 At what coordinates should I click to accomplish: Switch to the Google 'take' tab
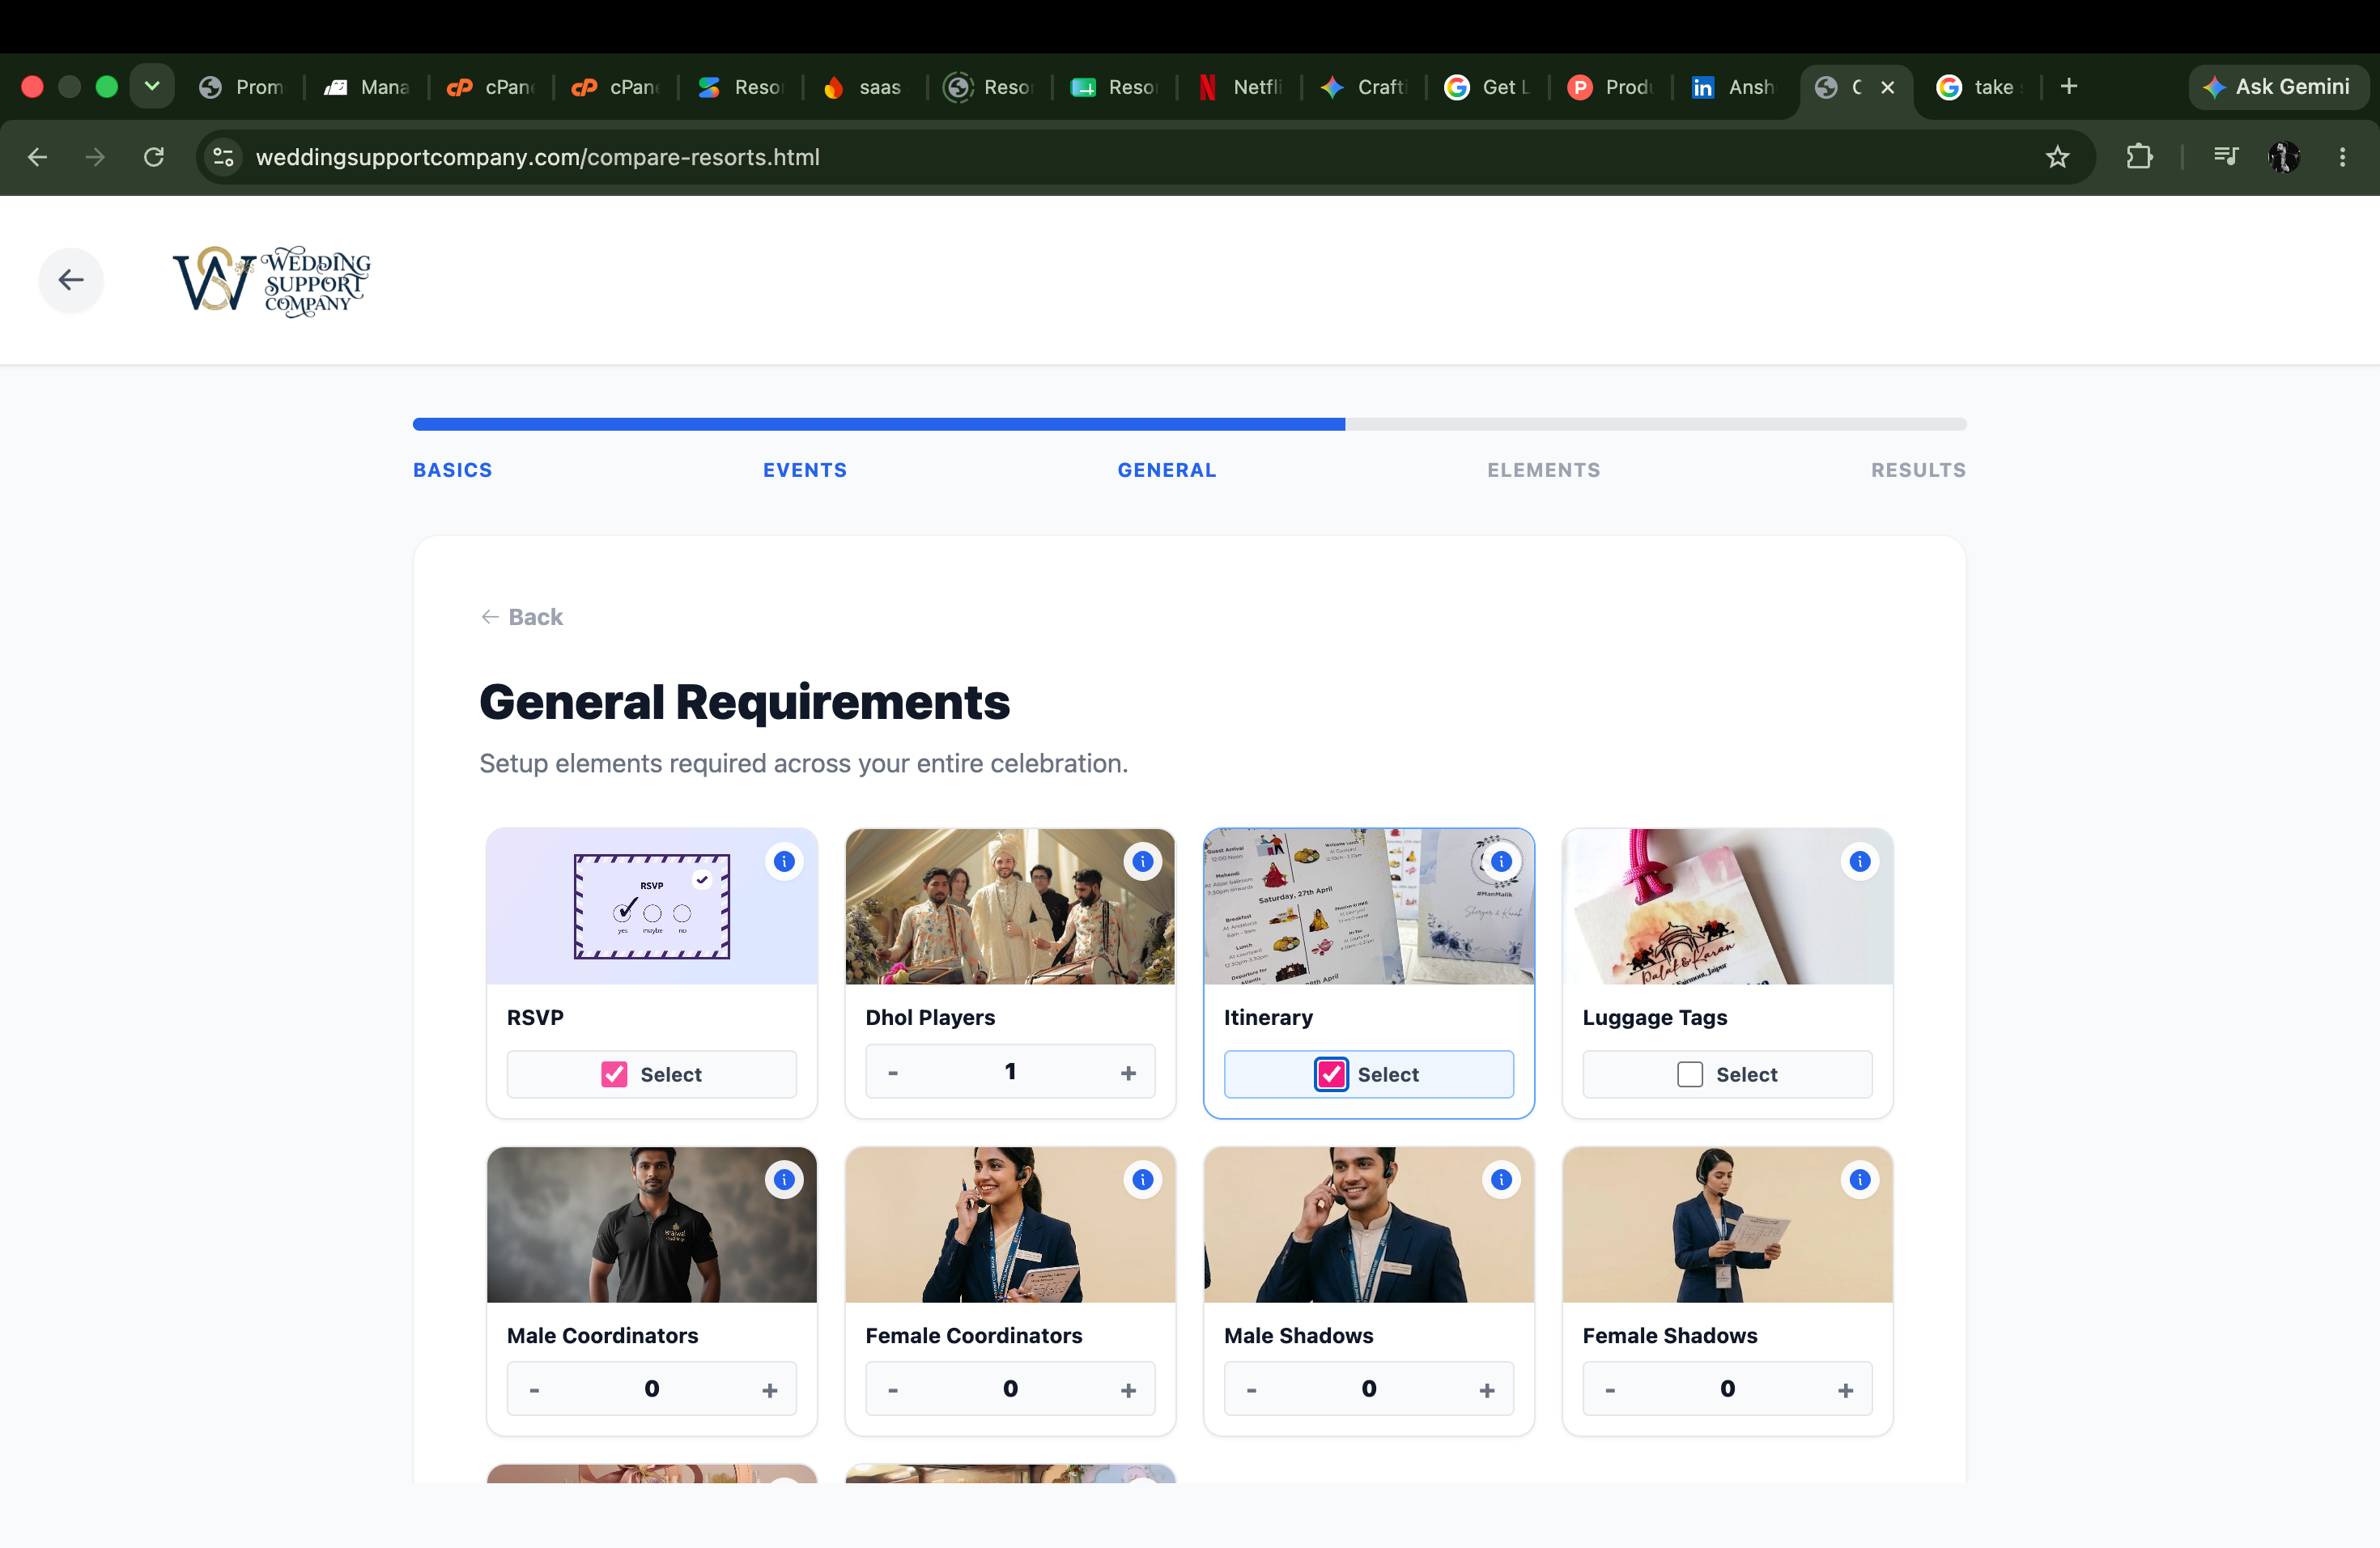point(1980,87)
